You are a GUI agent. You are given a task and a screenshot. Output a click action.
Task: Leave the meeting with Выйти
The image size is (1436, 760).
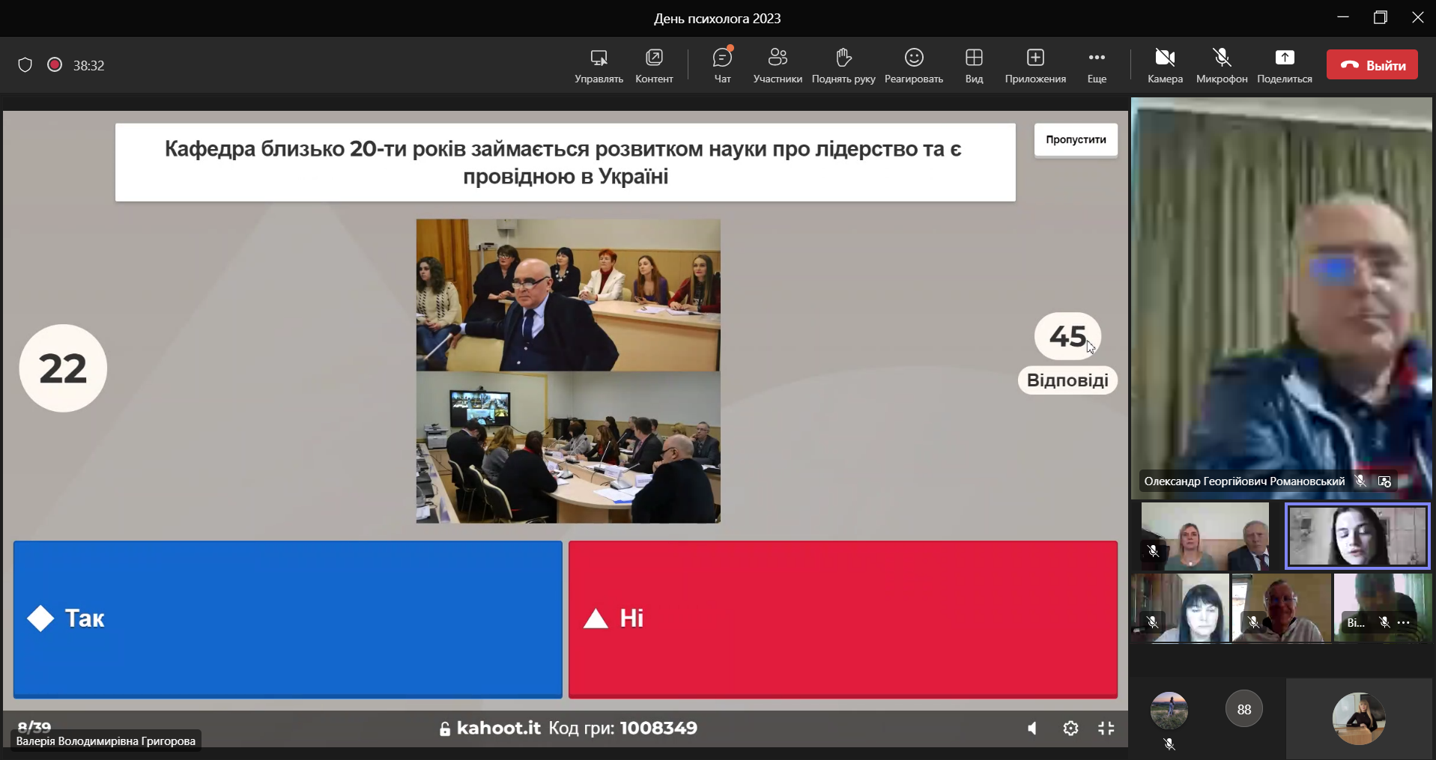(1372, 65)
